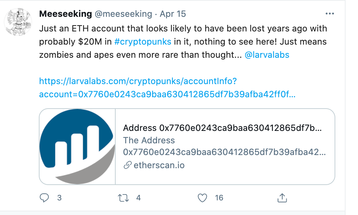Click the Meeseeking display name

coord(66,14)
